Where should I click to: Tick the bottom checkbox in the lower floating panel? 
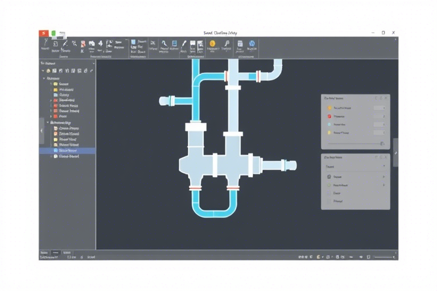(329, 201)
